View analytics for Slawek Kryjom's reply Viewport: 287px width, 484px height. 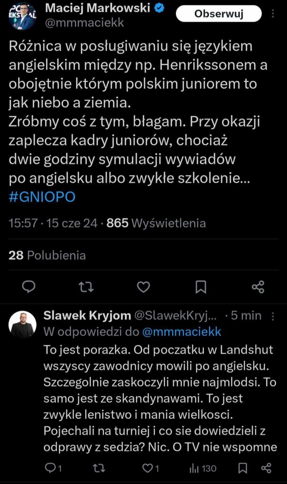click(202, 468)
